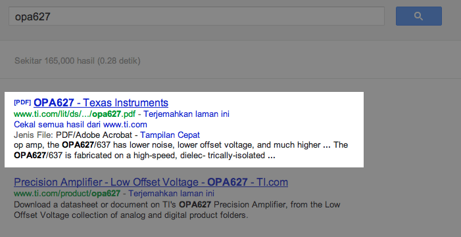Focus the search box containing opa627

(197, 16)
